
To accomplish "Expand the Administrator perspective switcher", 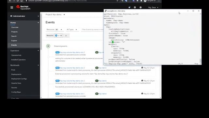I will [x=24, y=16].
